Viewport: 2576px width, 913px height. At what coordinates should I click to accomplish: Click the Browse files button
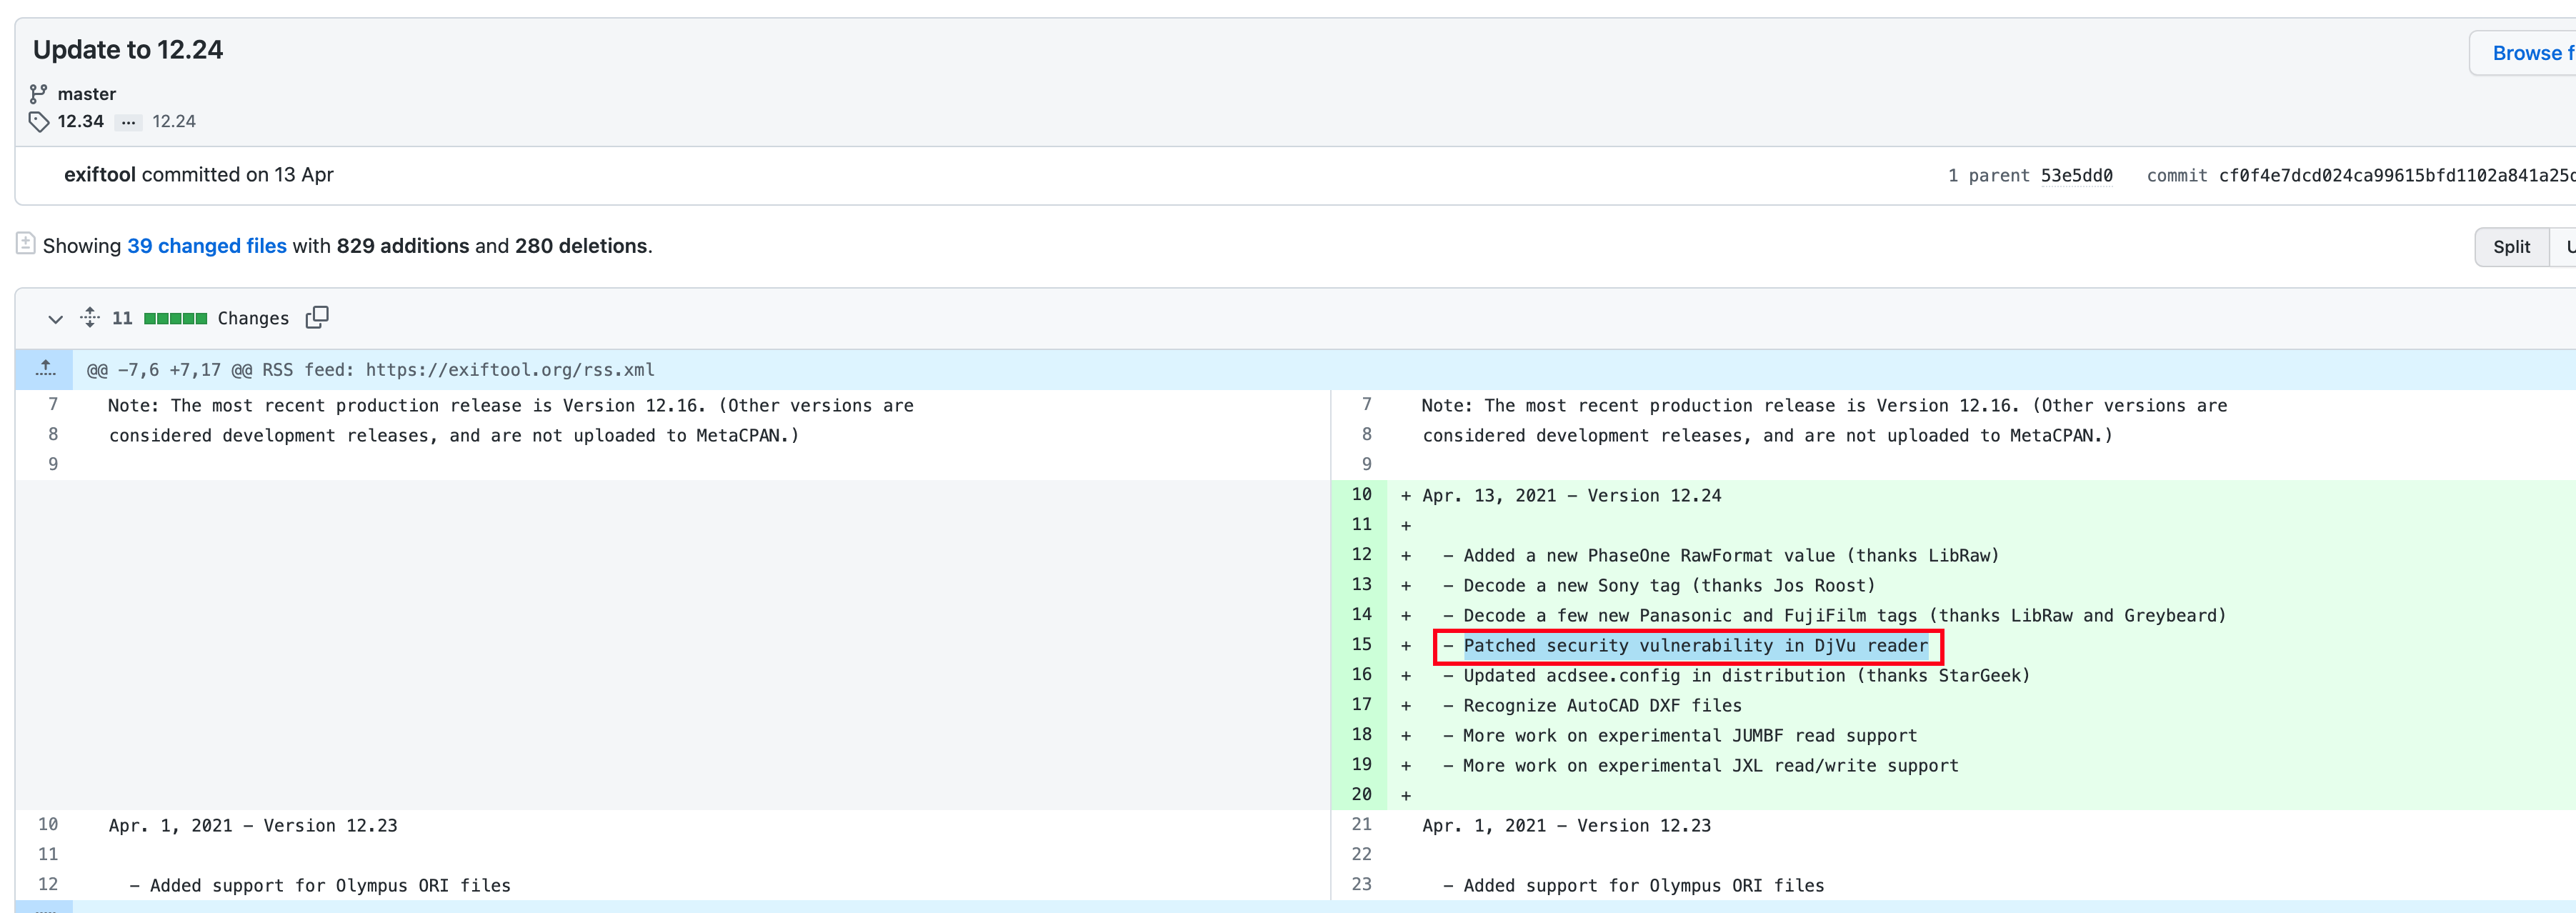click(2530, 53)
